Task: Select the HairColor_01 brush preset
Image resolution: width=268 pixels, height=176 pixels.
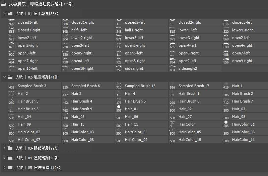Action: tap(243, 124)
